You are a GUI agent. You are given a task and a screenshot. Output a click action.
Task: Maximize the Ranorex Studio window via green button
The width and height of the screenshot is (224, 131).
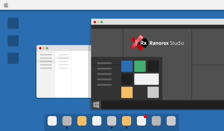(x=101, y=22)
